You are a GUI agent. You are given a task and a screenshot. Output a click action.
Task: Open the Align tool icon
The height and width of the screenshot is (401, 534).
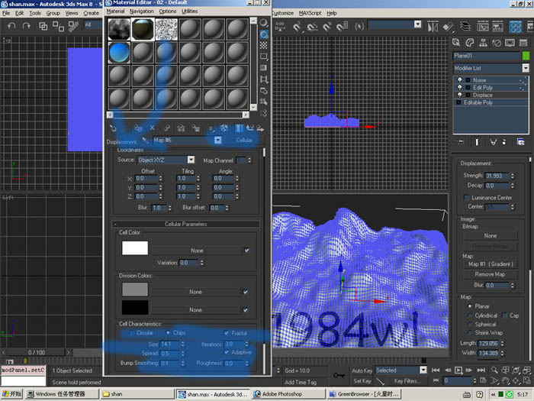click(449, 26)
